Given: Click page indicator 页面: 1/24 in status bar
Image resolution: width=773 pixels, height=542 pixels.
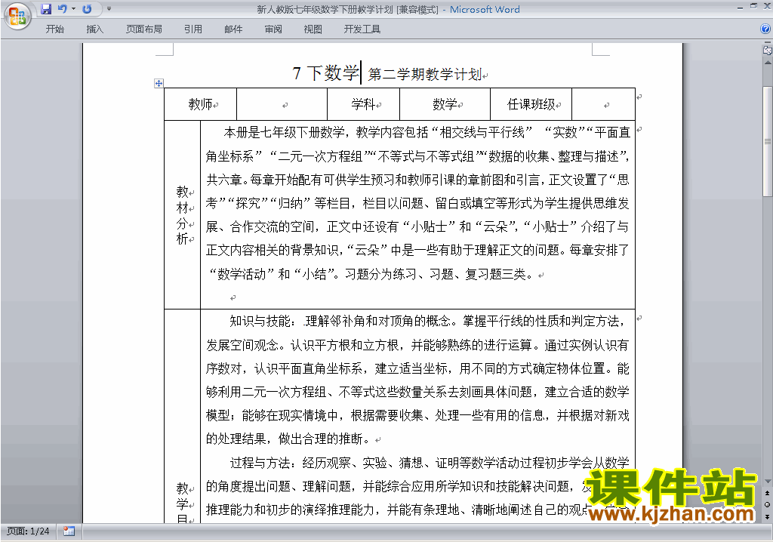Looking at the screenshot, I should [x=28, y=531].
